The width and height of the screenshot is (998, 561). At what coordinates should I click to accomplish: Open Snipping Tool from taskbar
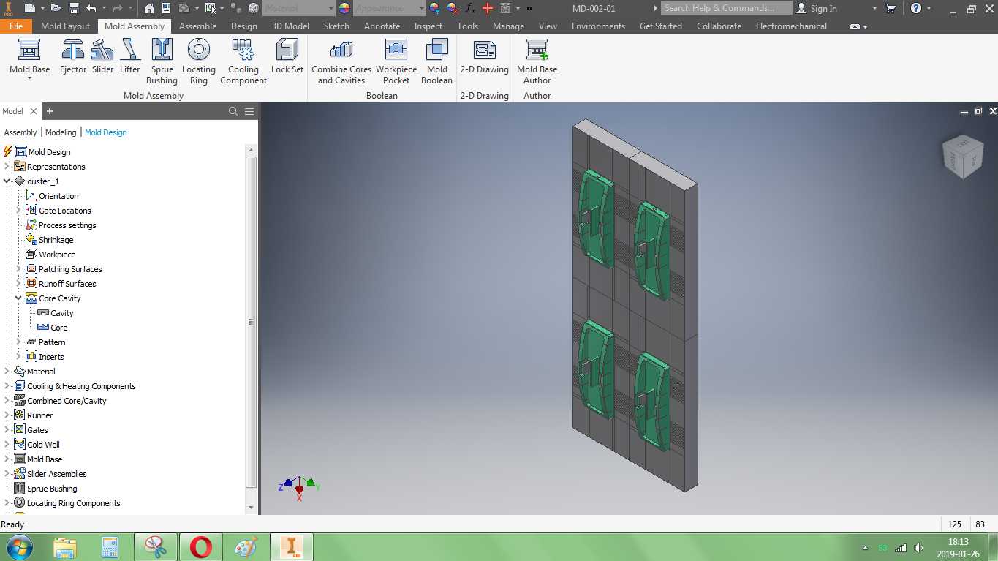[x=156, y=547]
